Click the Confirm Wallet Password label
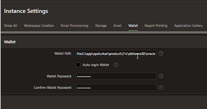 tap(52, 88)
